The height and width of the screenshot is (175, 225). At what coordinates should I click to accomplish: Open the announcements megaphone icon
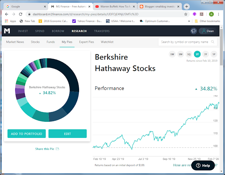[x=193, y=31]
